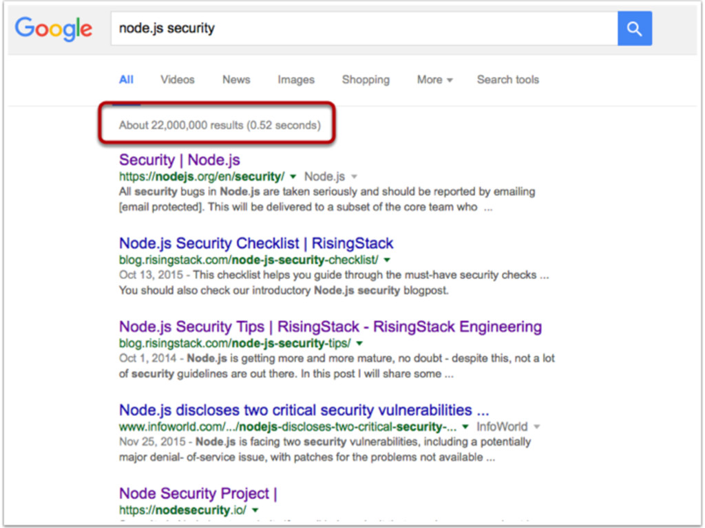The width and height of the screenshot is (705, 528).
Task: Click the Google logo
Action: click(x=54, y=29)
